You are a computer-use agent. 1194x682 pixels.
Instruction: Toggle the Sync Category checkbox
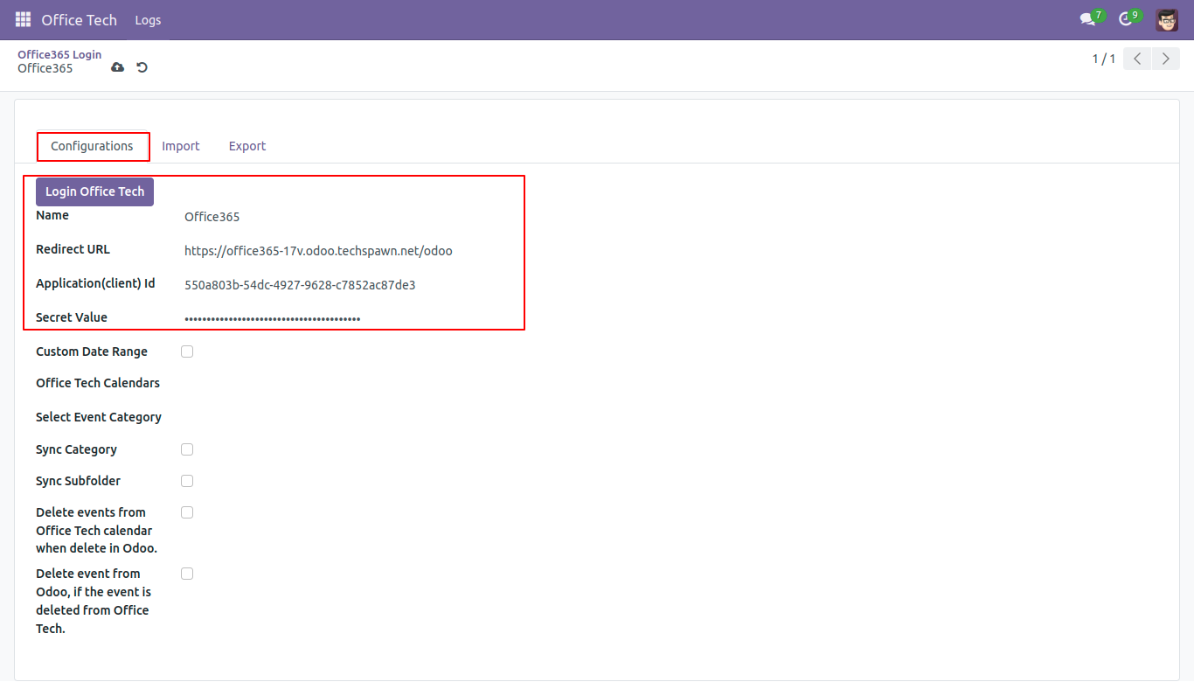point(187,449)
